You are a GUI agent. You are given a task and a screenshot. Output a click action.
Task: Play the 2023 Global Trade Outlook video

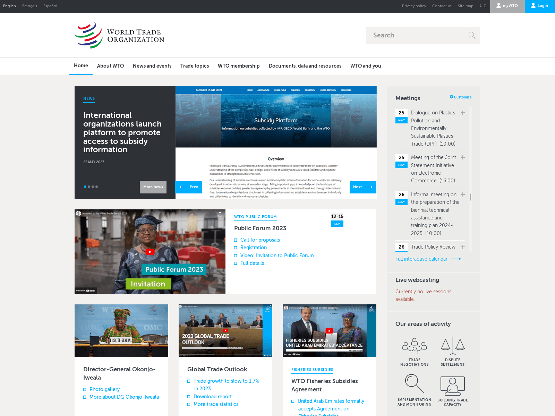tap(225, 331)
